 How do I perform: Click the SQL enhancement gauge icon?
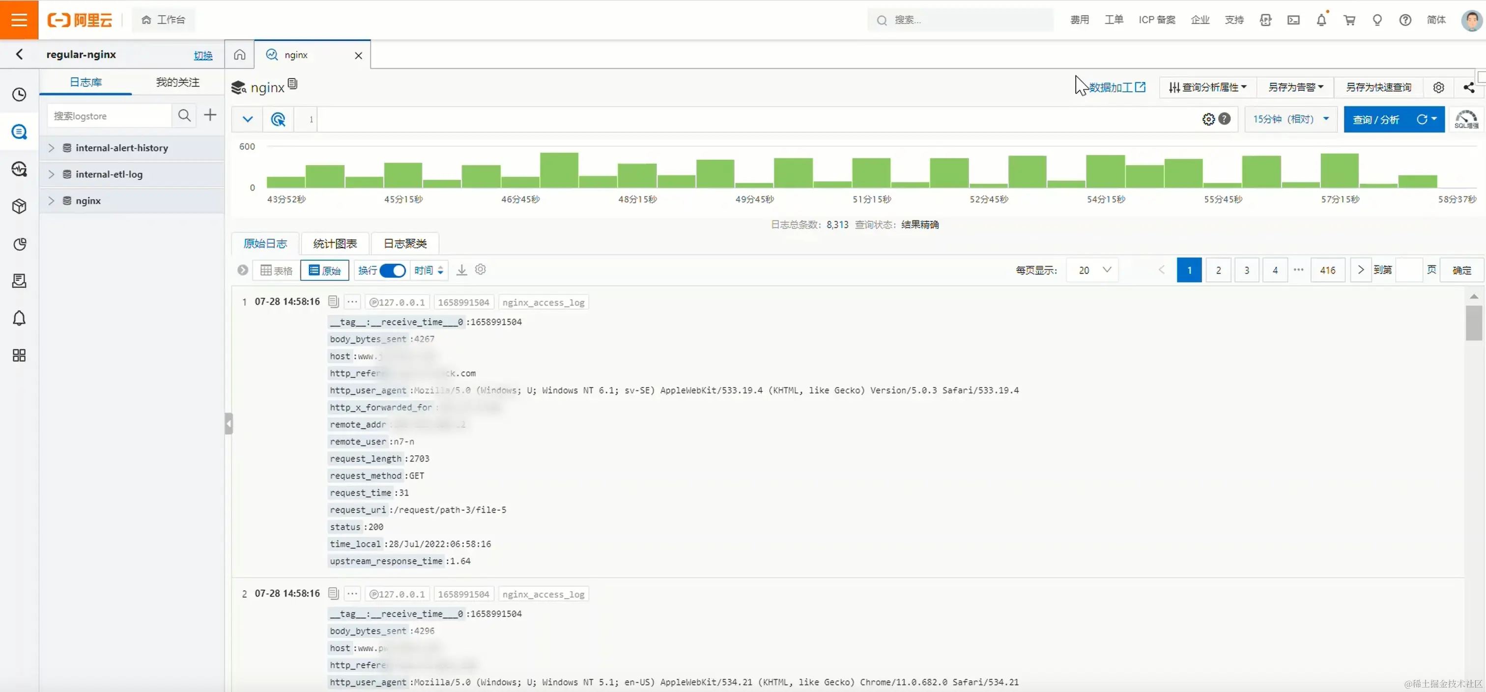click(1466, 119)
